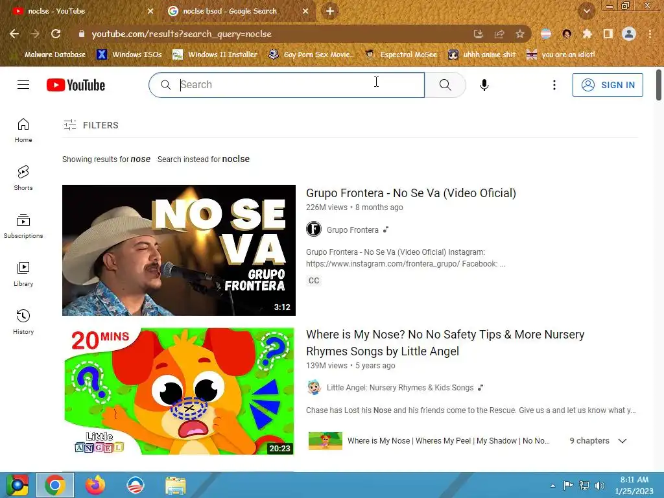This screenshot has width=664, height=498.
Task: Open a new browser tab
Action: click(x=330, y=11)
